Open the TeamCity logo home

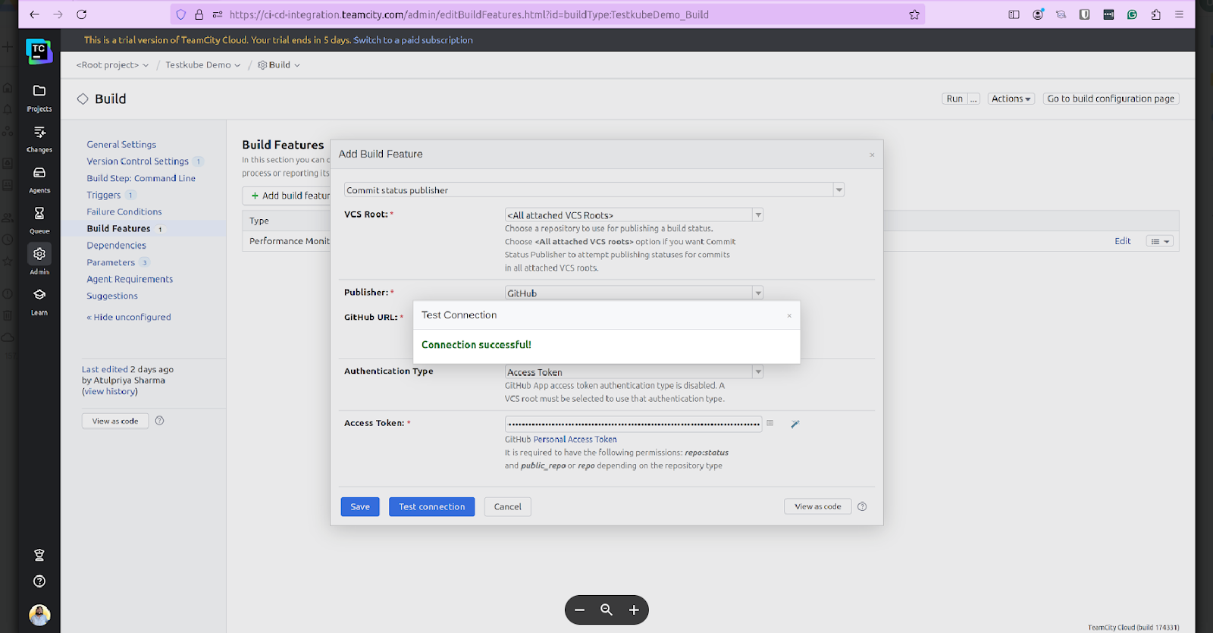39,51
